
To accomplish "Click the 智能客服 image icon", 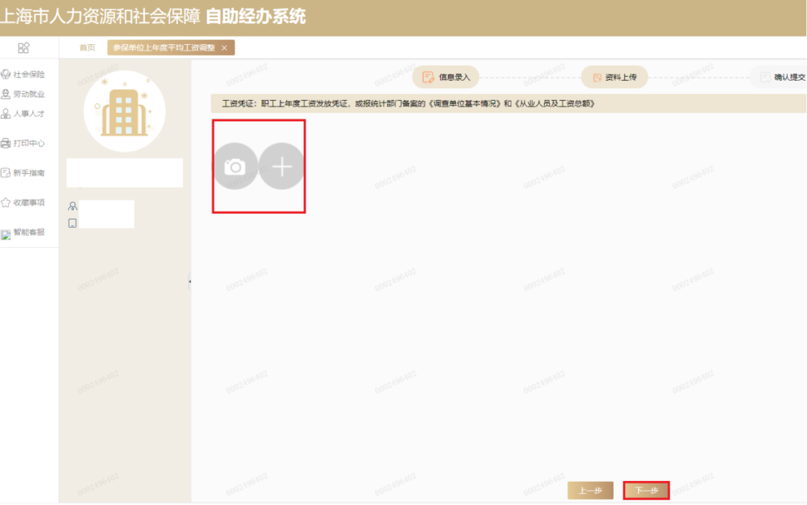I will (x=6, y=235).
